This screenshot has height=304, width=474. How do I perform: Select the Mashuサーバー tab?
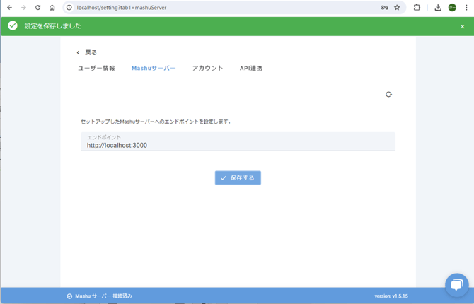click(x=154, y=69)
